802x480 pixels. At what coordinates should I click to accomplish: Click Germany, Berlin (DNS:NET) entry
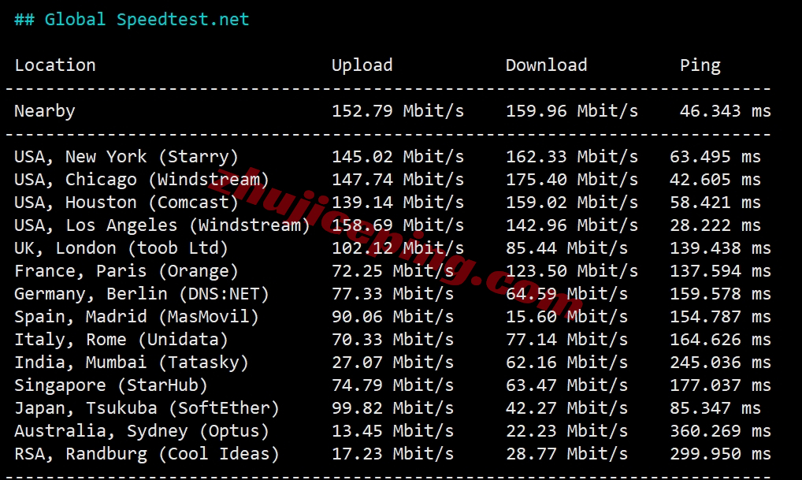point(142,294)
